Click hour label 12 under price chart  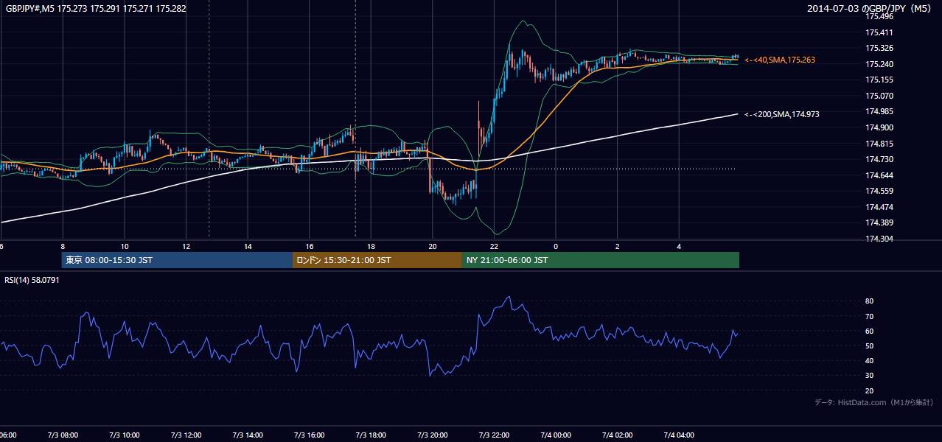click(186, 247)
